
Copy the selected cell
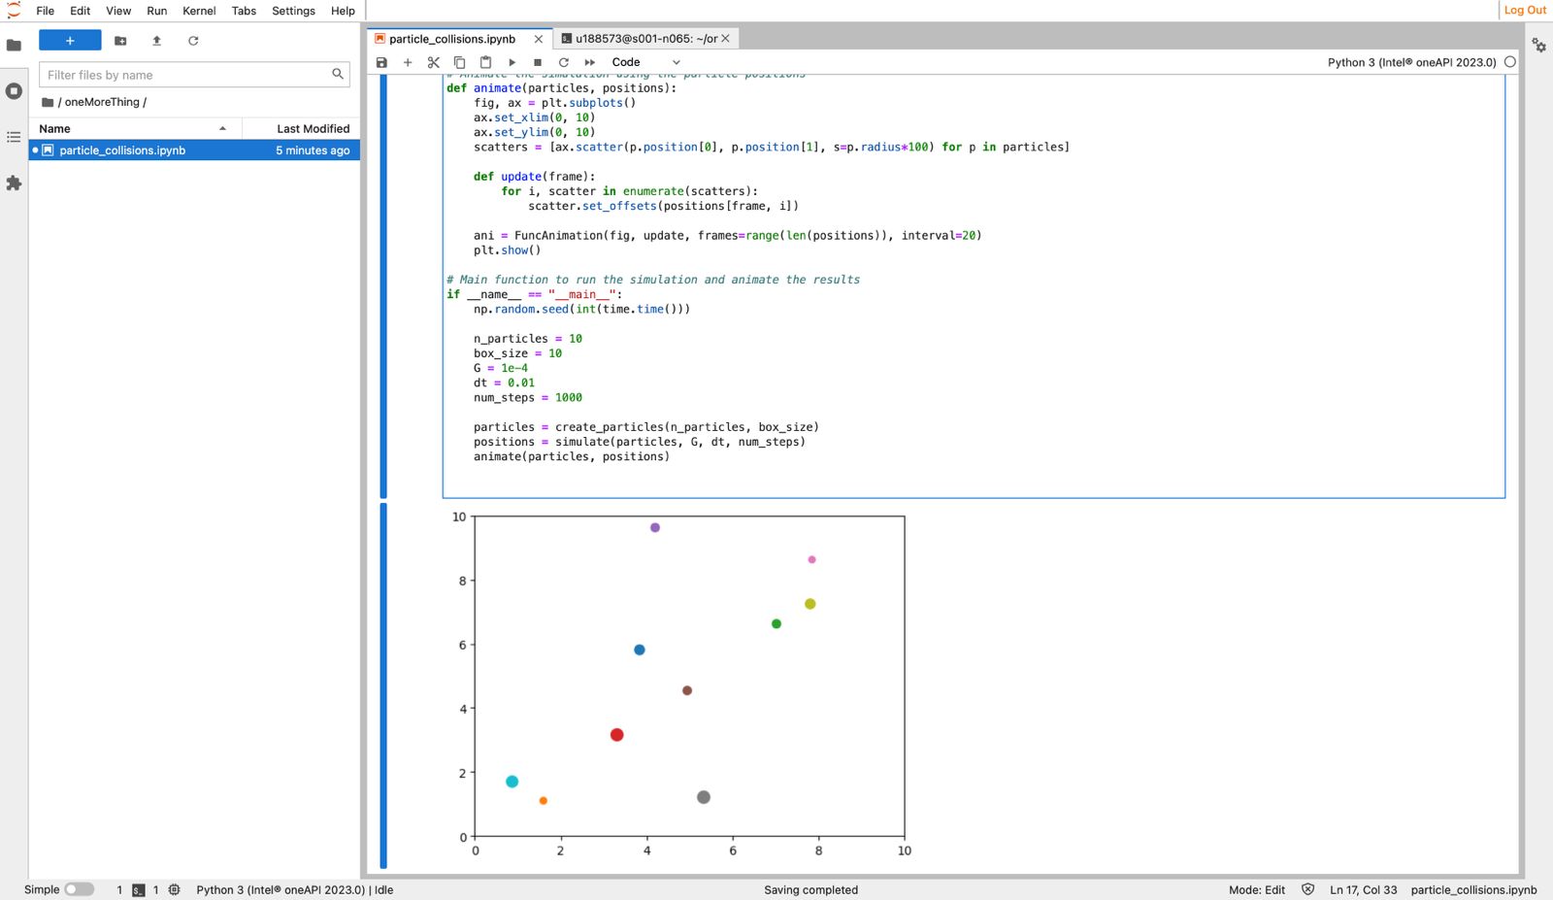coord(460,62)
